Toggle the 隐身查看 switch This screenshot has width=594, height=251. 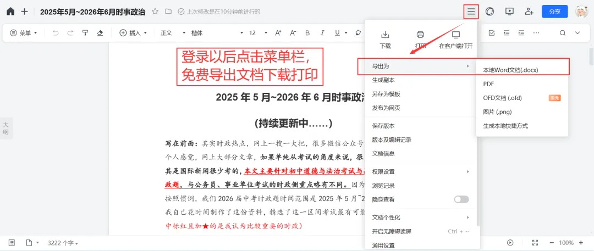pos(461,199)
